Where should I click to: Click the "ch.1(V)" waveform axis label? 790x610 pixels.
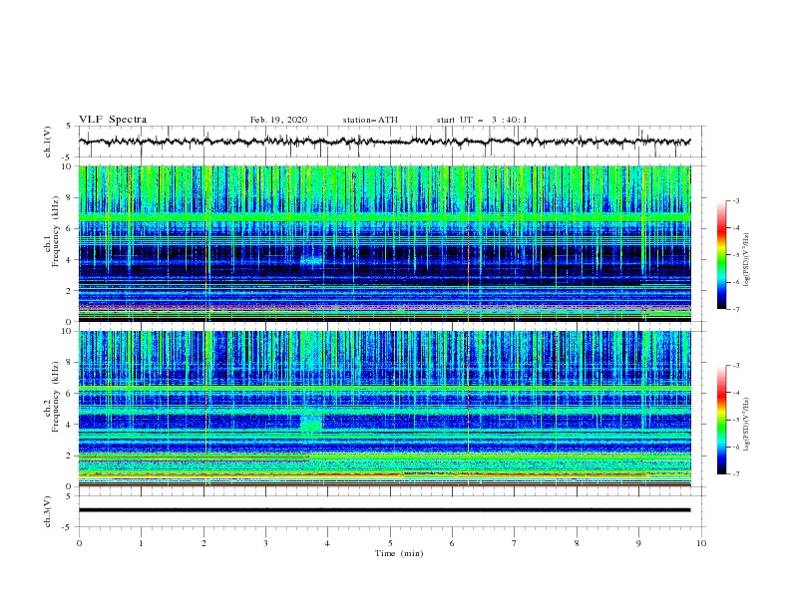(x=48, y=142)
